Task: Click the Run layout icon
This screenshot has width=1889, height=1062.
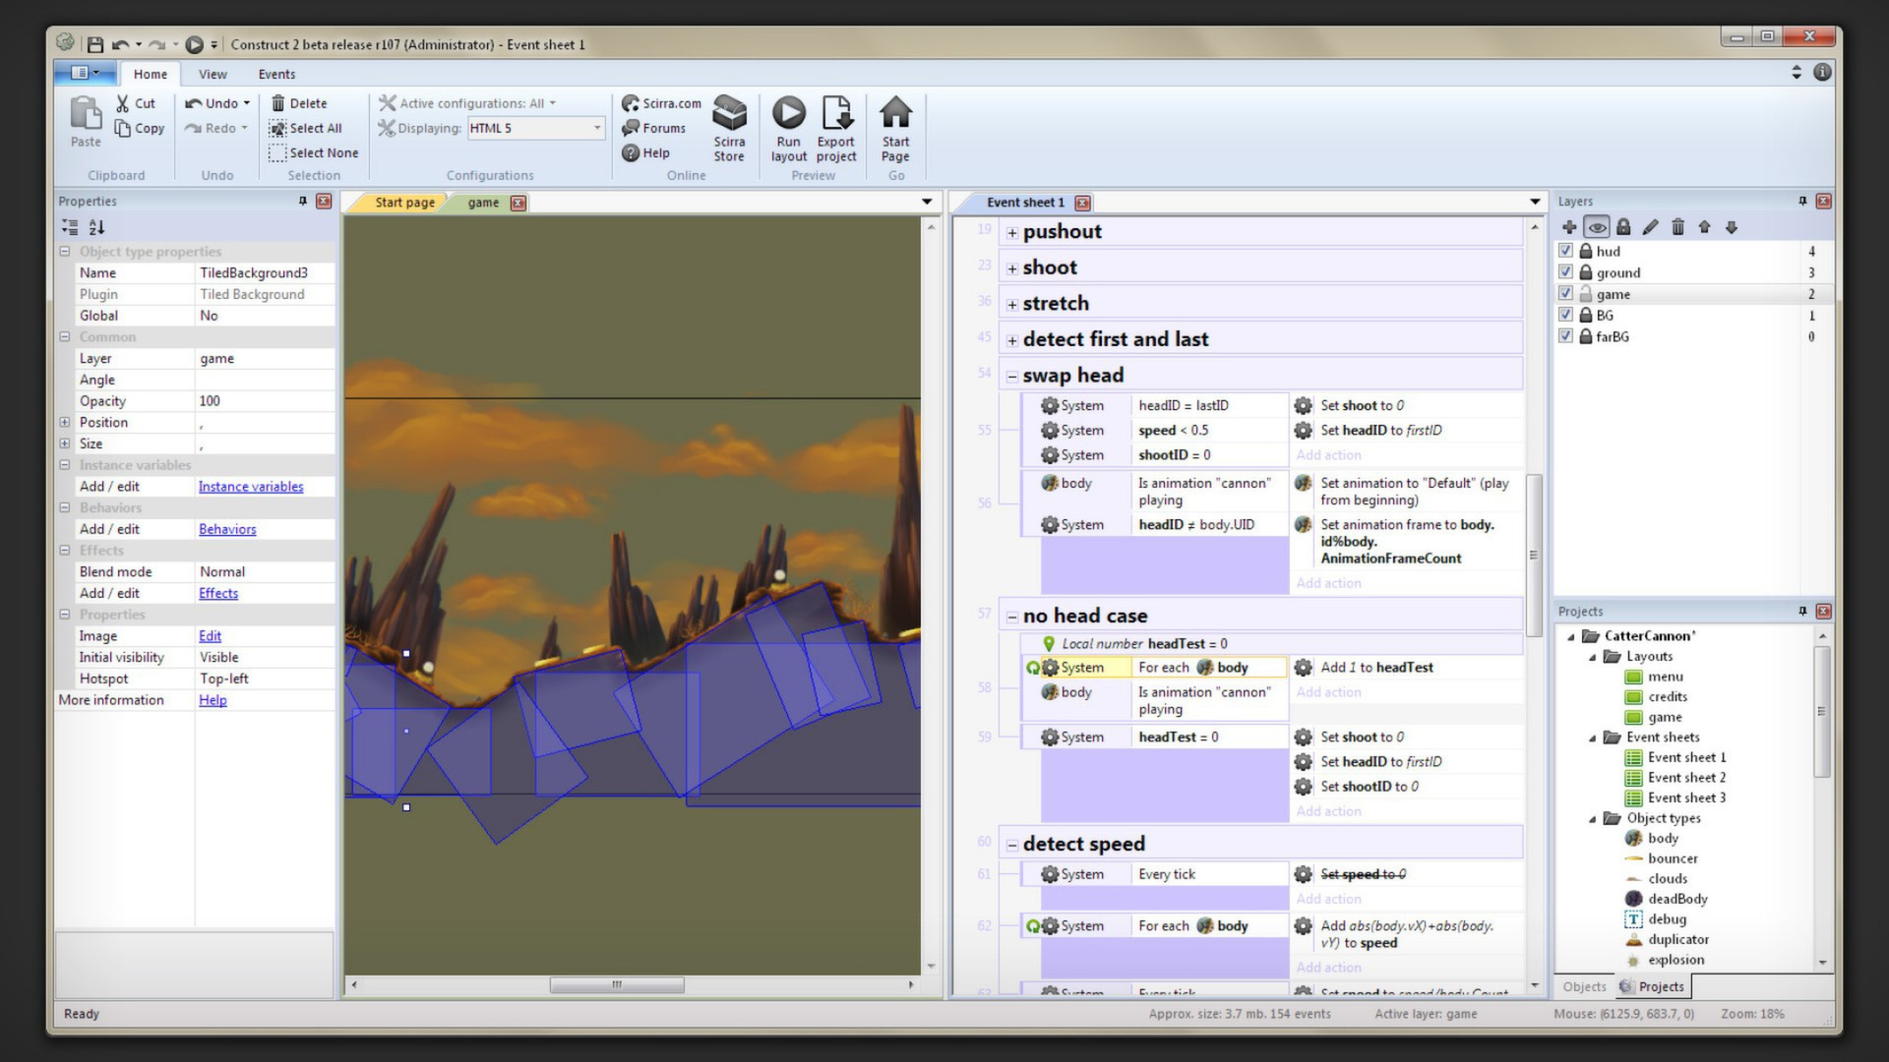Action: click(x=788, y=114)
